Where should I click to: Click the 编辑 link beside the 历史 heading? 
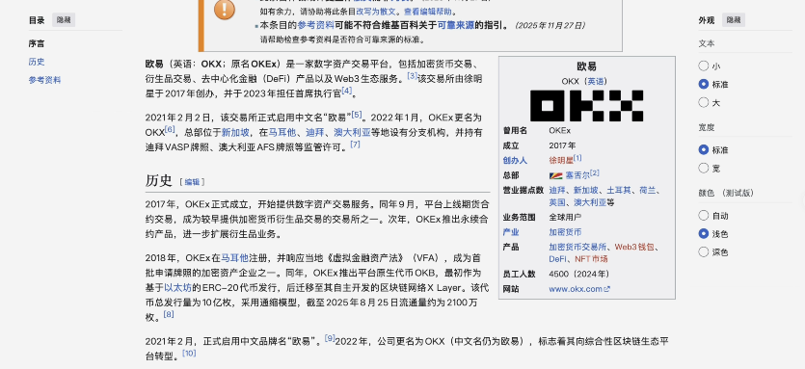click(192, 182)
